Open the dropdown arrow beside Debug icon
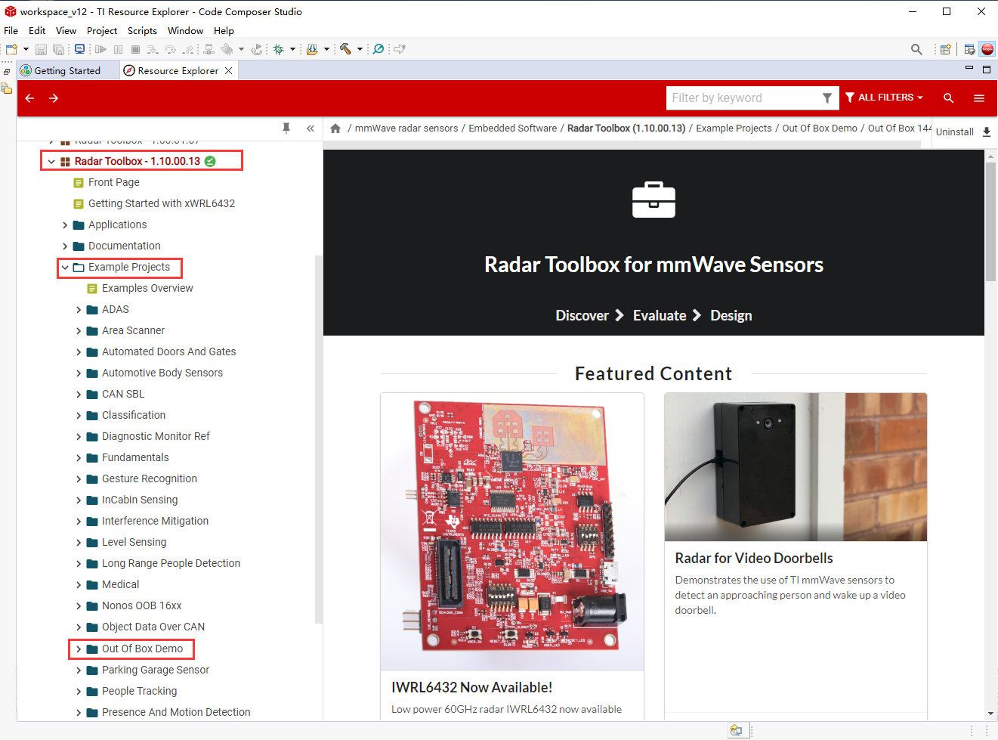 (x=292, y=49)
